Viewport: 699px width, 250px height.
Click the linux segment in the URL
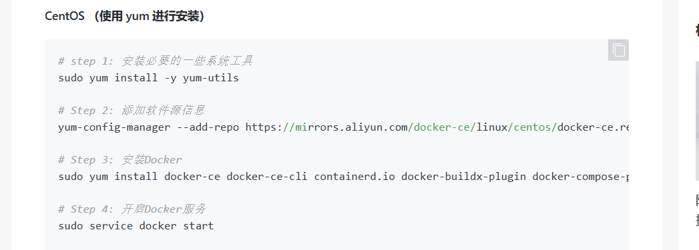tap(492, 127)
